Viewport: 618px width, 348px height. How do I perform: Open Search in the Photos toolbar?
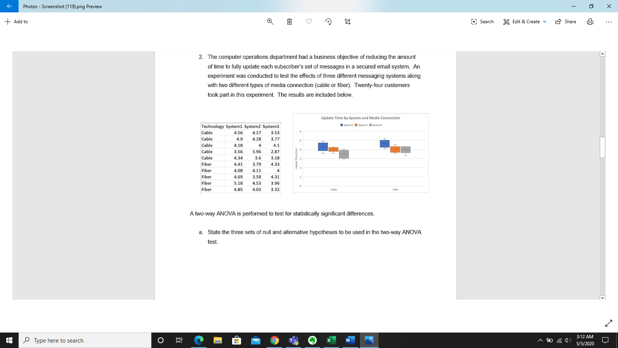point(482,22)
